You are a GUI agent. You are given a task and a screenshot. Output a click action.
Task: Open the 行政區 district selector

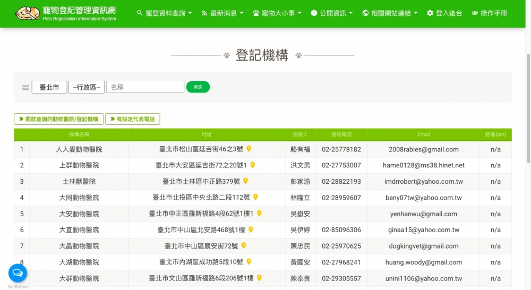pyautogui.click(x=87, y=87)
